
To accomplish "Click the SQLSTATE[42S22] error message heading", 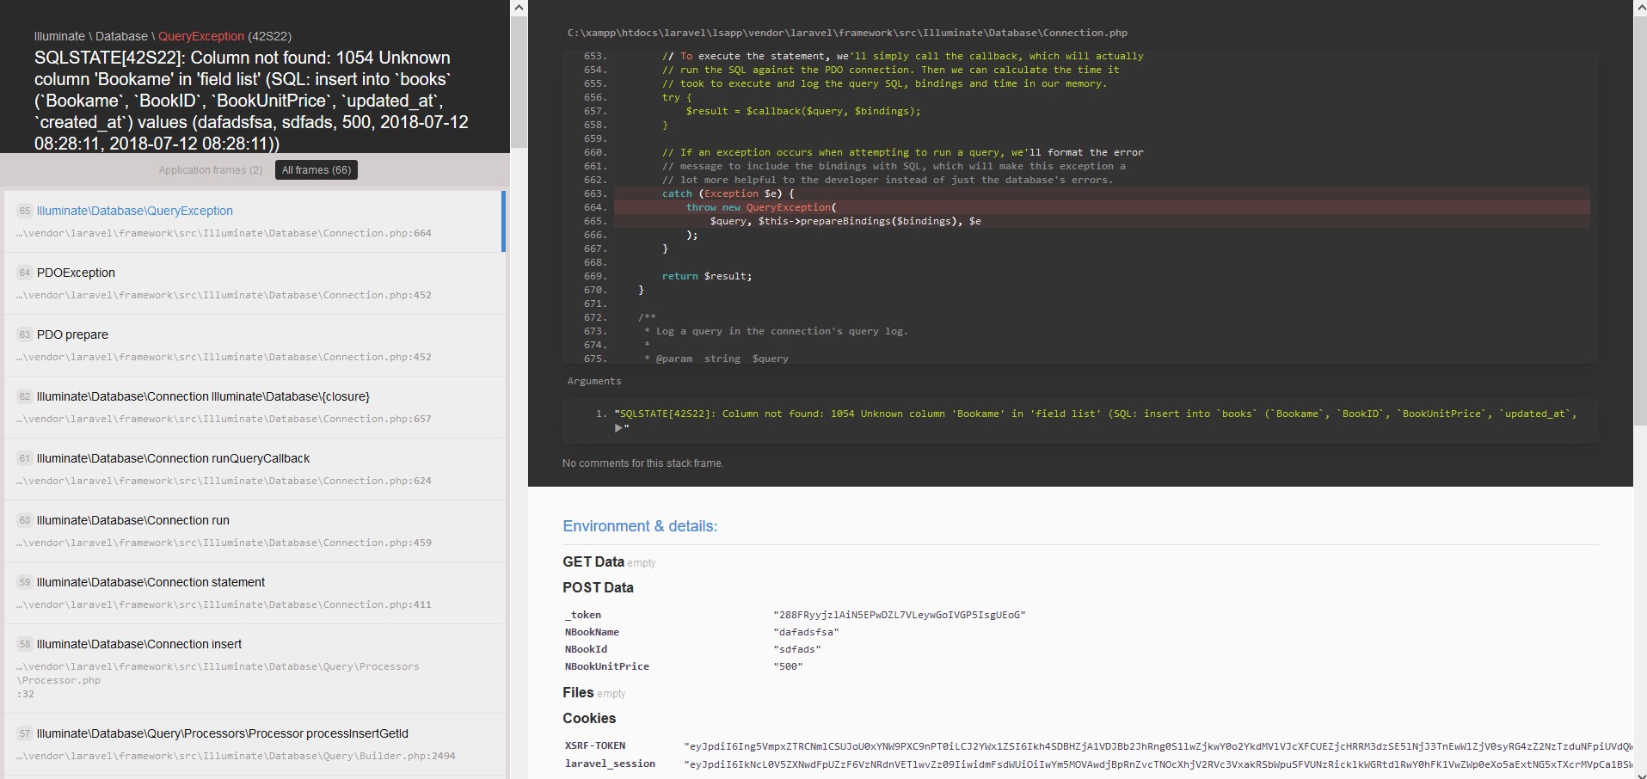I will coord(251,101).
